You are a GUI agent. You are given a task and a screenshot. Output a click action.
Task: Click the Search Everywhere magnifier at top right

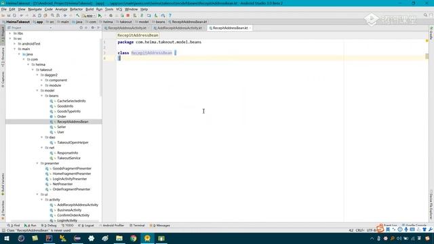click(425, 15)
